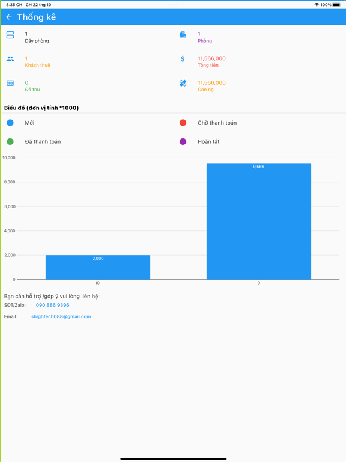Select the red Chờ thanh toán legend dot
The image size is (346, 462).
click(x=183, y=123)
